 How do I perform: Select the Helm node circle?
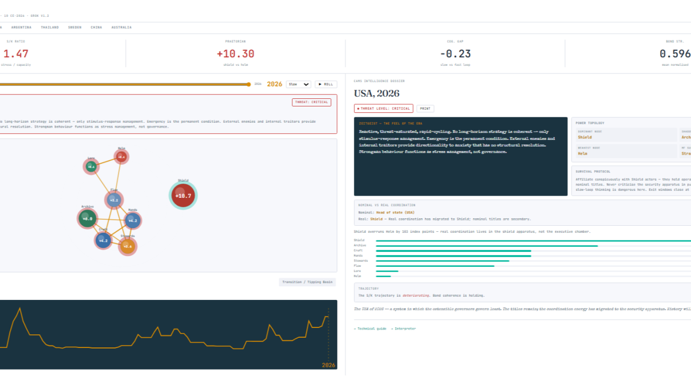click(x=122, y=157)
